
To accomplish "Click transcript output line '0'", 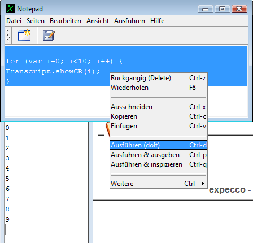I will coord(7,128).
